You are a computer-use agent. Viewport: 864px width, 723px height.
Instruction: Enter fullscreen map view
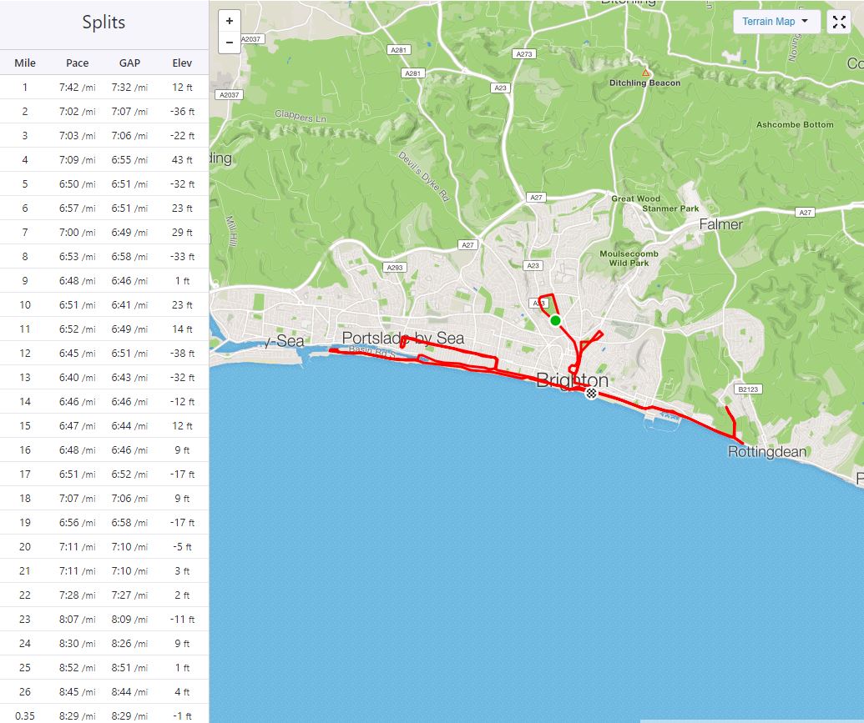point(839,22)
